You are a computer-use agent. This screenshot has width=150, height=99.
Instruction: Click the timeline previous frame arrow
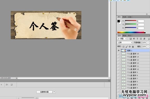[x=1, y=85]
